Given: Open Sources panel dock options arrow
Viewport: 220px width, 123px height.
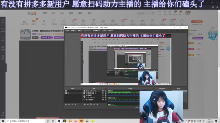Looking at the screenshot, I should 106,88.
